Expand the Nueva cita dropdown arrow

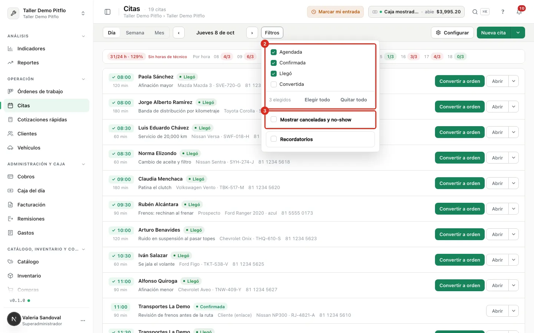tap(518, 33)
